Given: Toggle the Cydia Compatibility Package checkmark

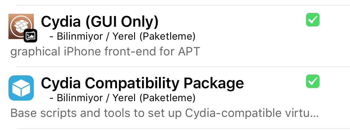Looking at the screenshot, I should pyautogui.click(x=313, y=82).
